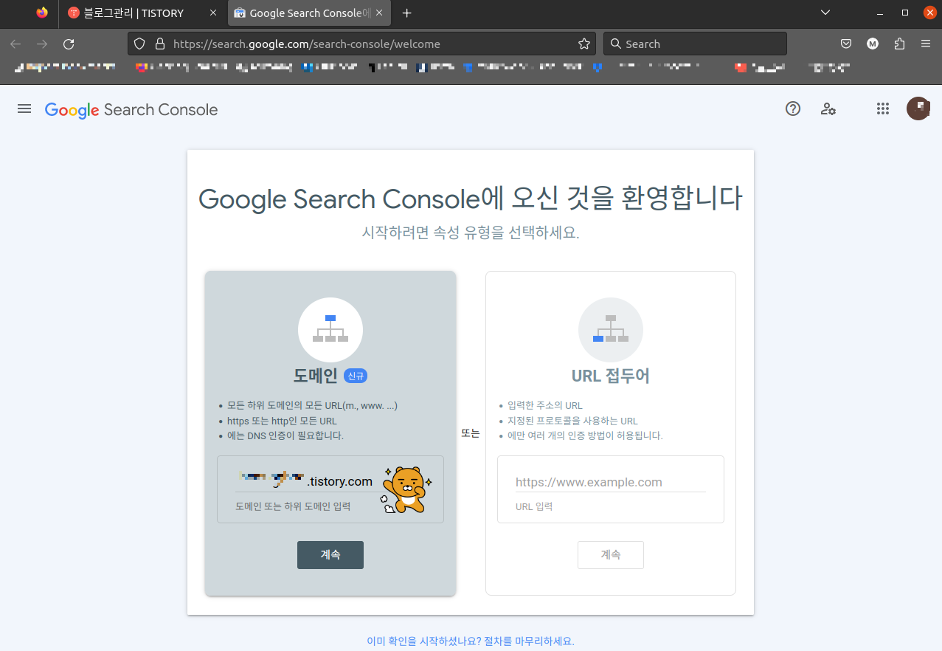
Task: Click the first '모든 하위 도메인의' bullet
Action: (x=313, y=405)
